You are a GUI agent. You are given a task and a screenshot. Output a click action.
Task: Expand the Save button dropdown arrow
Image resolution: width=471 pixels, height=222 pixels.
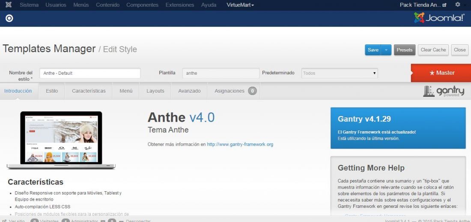(386, 50)
